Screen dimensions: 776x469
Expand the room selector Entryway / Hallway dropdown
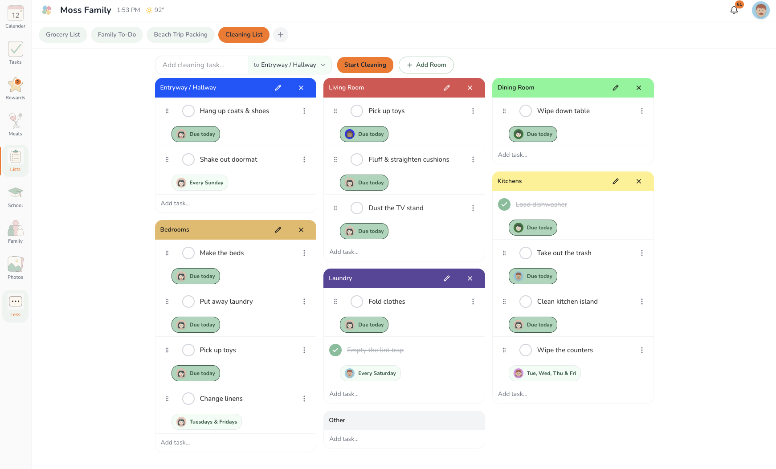[290, 65]
